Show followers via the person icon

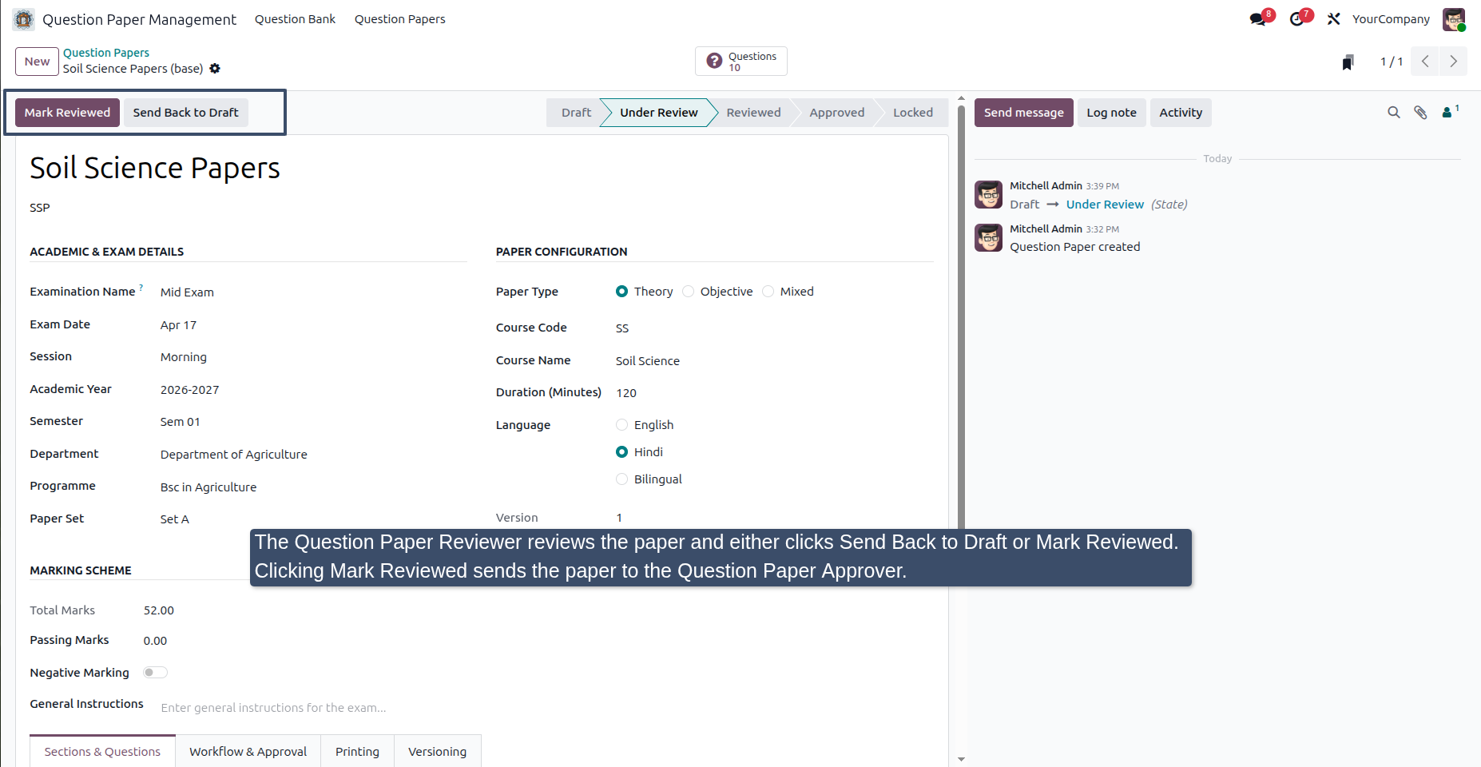point(1447,113)
